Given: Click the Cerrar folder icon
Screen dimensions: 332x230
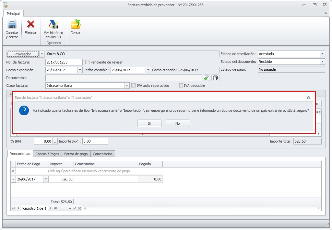Looking at the screenshot, I should pos(76,25).
